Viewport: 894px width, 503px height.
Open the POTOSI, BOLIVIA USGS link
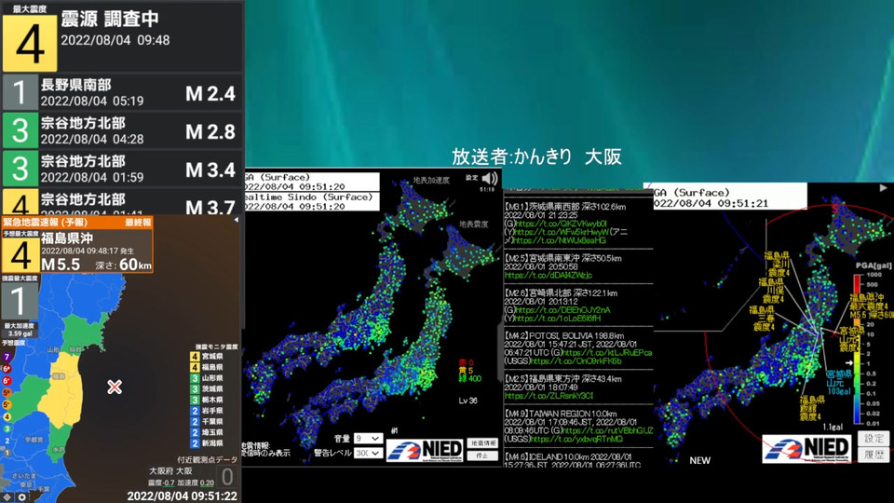pyautogui.click(x=576, y=361)
